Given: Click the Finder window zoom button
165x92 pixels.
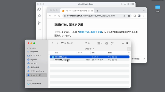Looking at the screenshot, I should pos(34,43).
